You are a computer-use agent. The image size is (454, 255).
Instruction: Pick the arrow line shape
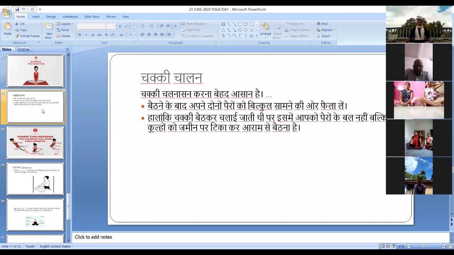tap(234, 24)
